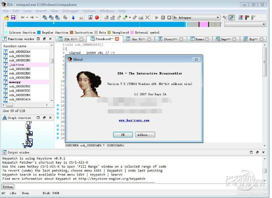Image resolution: width=272 pixels, height=198 pixels.
Task: Close the Graph overview panel
Action: (x=50, y=118)
